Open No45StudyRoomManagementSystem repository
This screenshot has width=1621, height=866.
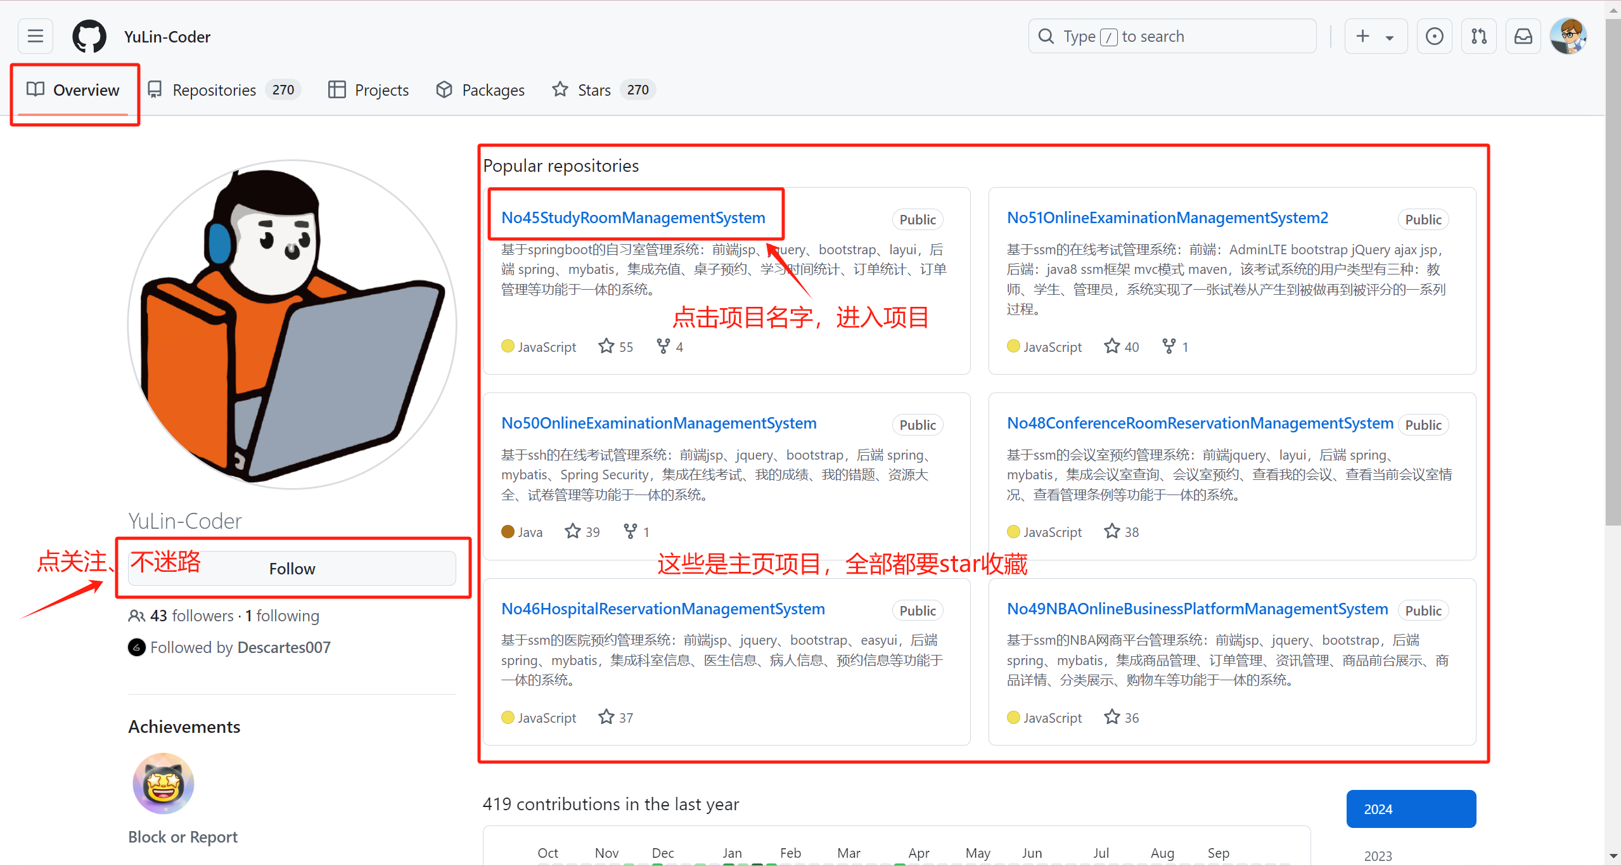pyautogui.click(x=633, y=217)
